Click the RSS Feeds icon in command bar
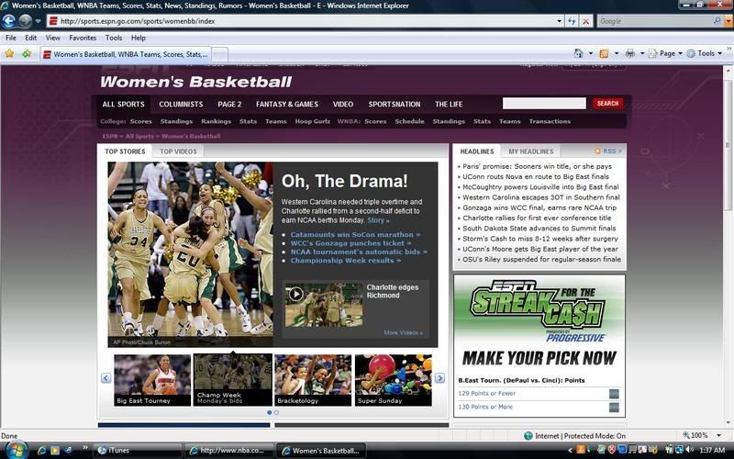 [605, 53]
